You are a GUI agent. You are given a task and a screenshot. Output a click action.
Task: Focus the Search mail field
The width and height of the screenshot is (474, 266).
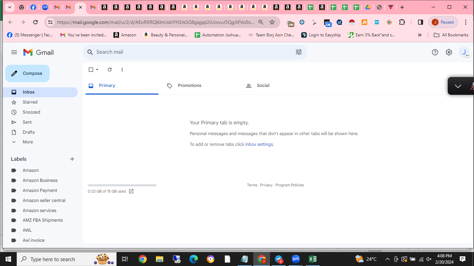click(194, 52)
